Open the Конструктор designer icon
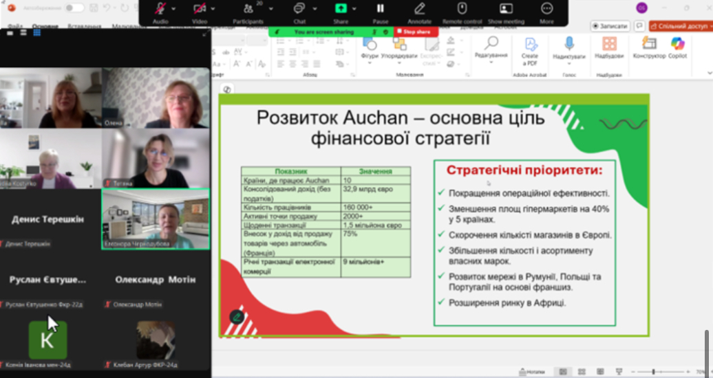Image resolution: width=713 pixels, height=378 pixels. coord(650,47)
